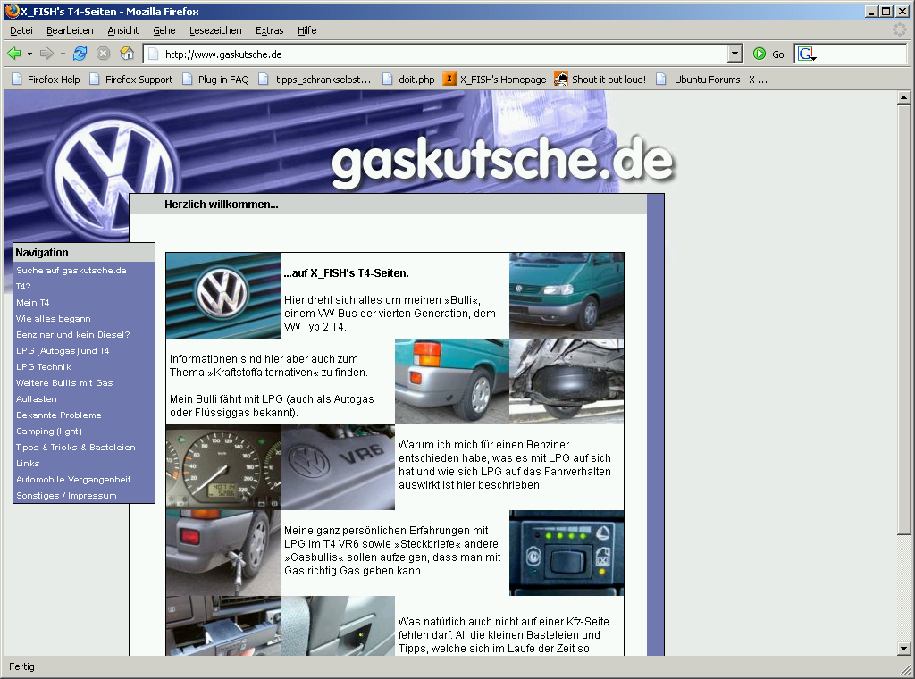Open the LPG Technik link
The image size is (915, 679).
point(44,366)
